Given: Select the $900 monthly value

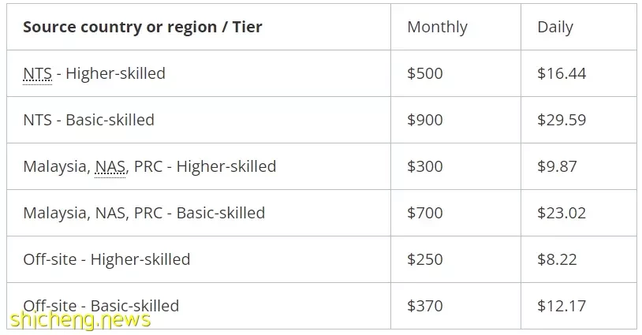Looking at the screenshot, I should pyautogui.click(x=425, y=120).
